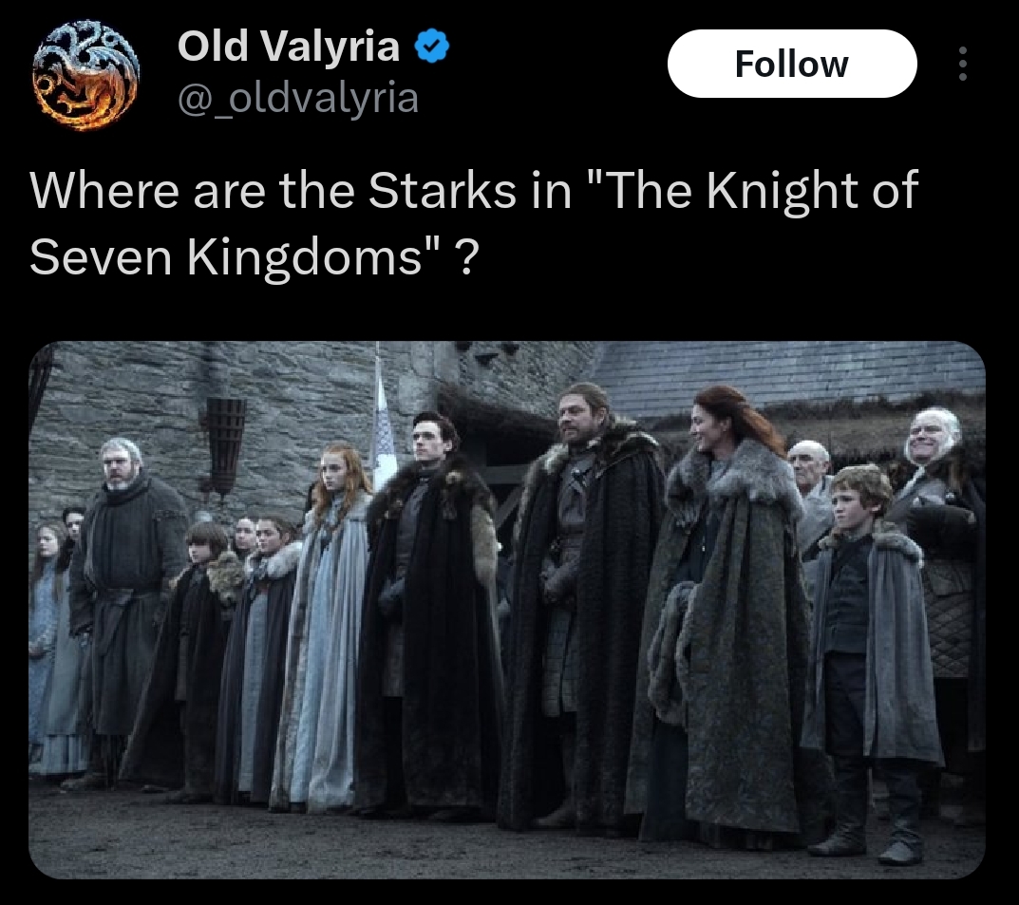Click the young boy in gray cloak at right
The image size is (1019, 905).
871,663
